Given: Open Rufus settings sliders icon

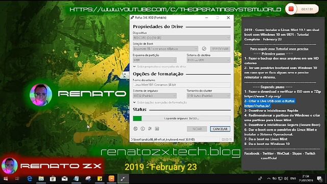Looking at the screenshot, I should [x=150, y=129].
